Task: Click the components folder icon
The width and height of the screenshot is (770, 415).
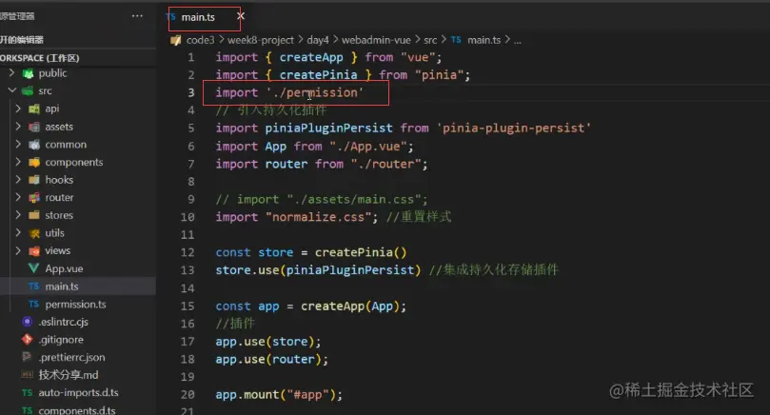Action: (34, 162)
